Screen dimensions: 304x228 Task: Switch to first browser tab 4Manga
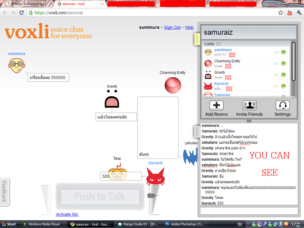pyautogui.click(x=27, y=4)
